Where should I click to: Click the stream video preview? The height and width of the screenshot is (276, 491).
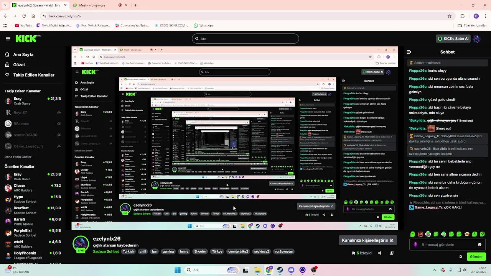(x=235, y=138)
